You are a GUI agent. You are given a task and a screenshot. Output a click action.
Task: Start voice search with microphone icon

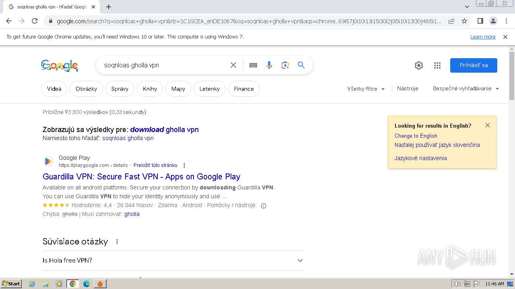(x=269, y=65)
